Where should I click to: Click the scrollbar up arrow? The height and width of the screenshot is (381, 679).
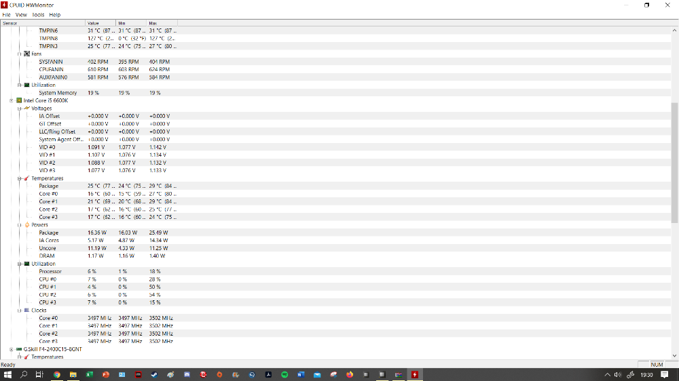point(675,31)
